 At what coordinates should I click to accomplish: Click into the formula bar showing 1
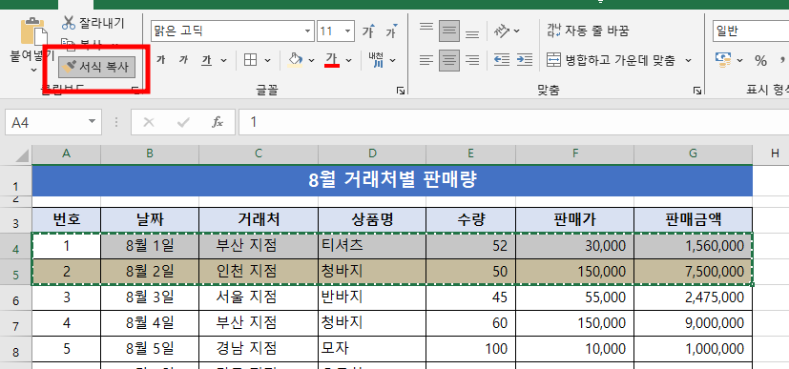tap(513, 122)
